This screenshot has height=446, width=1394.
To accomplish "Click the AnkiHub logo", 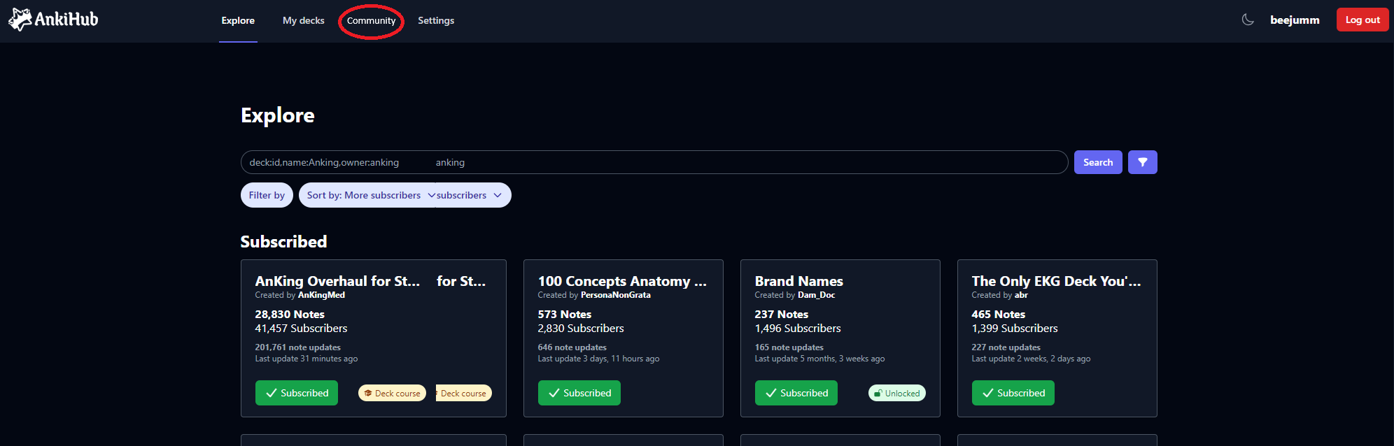I will (53, 20).
